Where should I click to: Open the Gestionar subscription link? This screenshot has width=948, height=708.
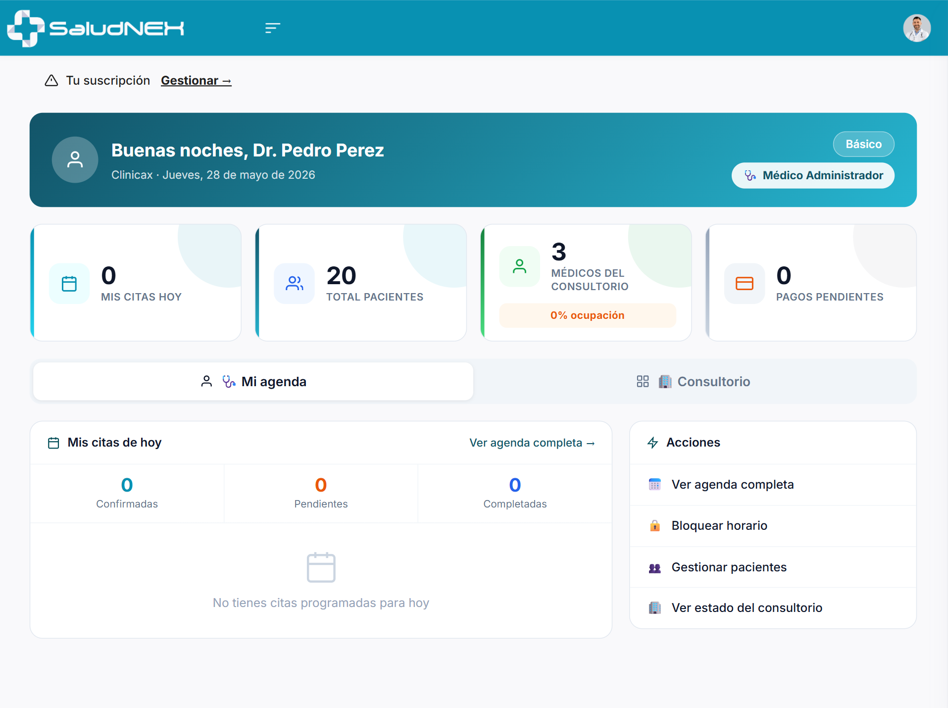point(196,80)
